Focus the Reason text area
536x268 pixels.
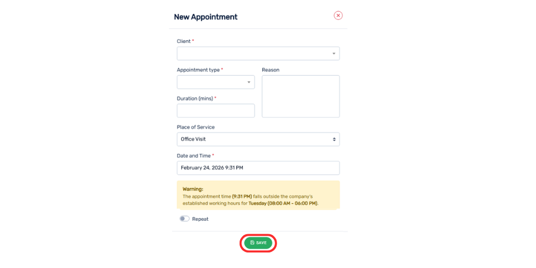[301, 96]
